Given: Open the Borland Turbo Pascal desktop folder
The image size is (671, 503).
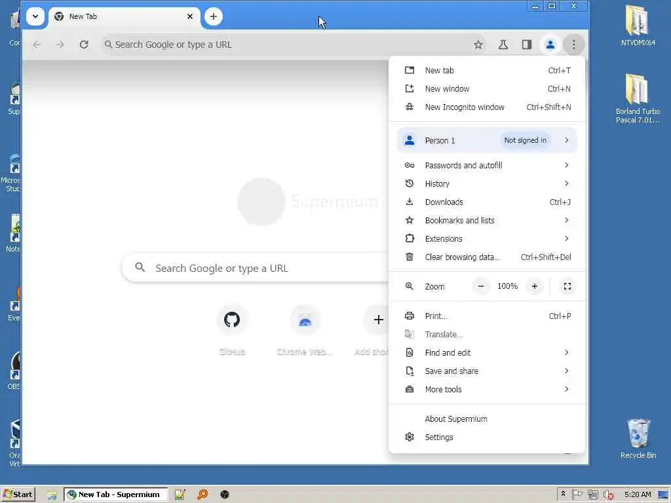Looking at the screenshot, I should click(x=638, y=98).
